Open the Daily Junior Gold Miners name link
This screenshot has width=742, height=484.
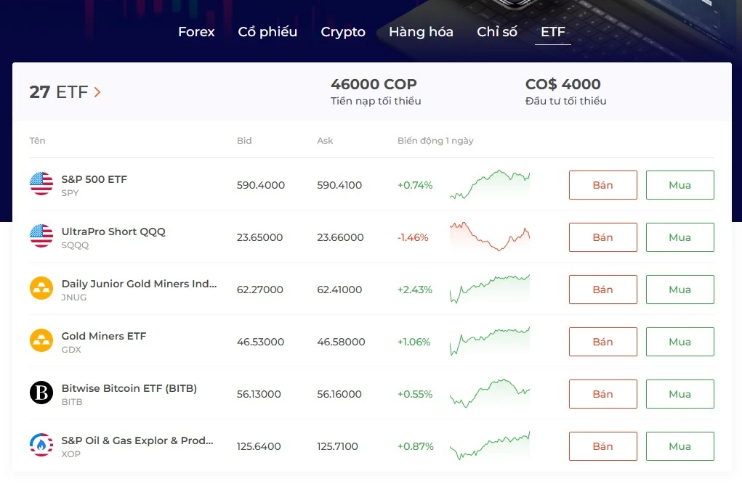coord(139,284)
